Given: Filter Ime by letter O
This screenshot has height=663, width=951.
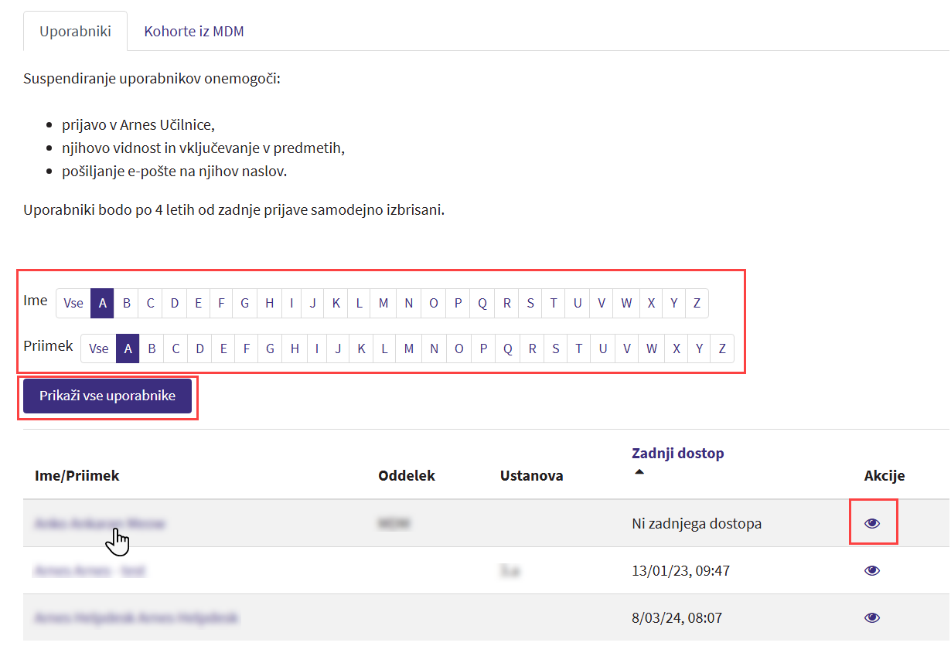Looking at the screenshot, I should [x=433, y=303].
